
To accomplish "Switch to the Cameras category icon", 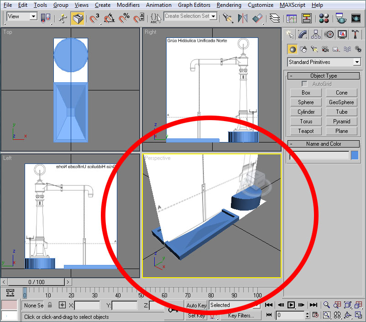I will [325, 49].
